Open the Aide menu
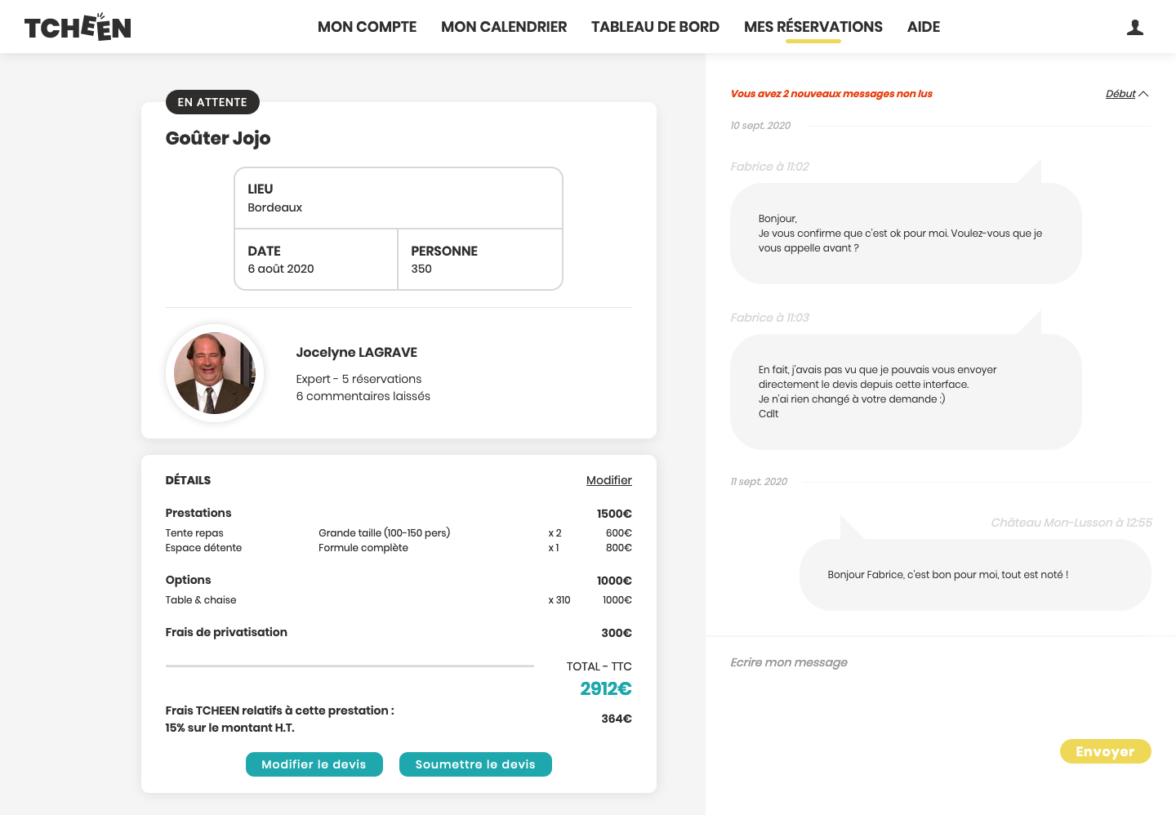 pos(923,27)
